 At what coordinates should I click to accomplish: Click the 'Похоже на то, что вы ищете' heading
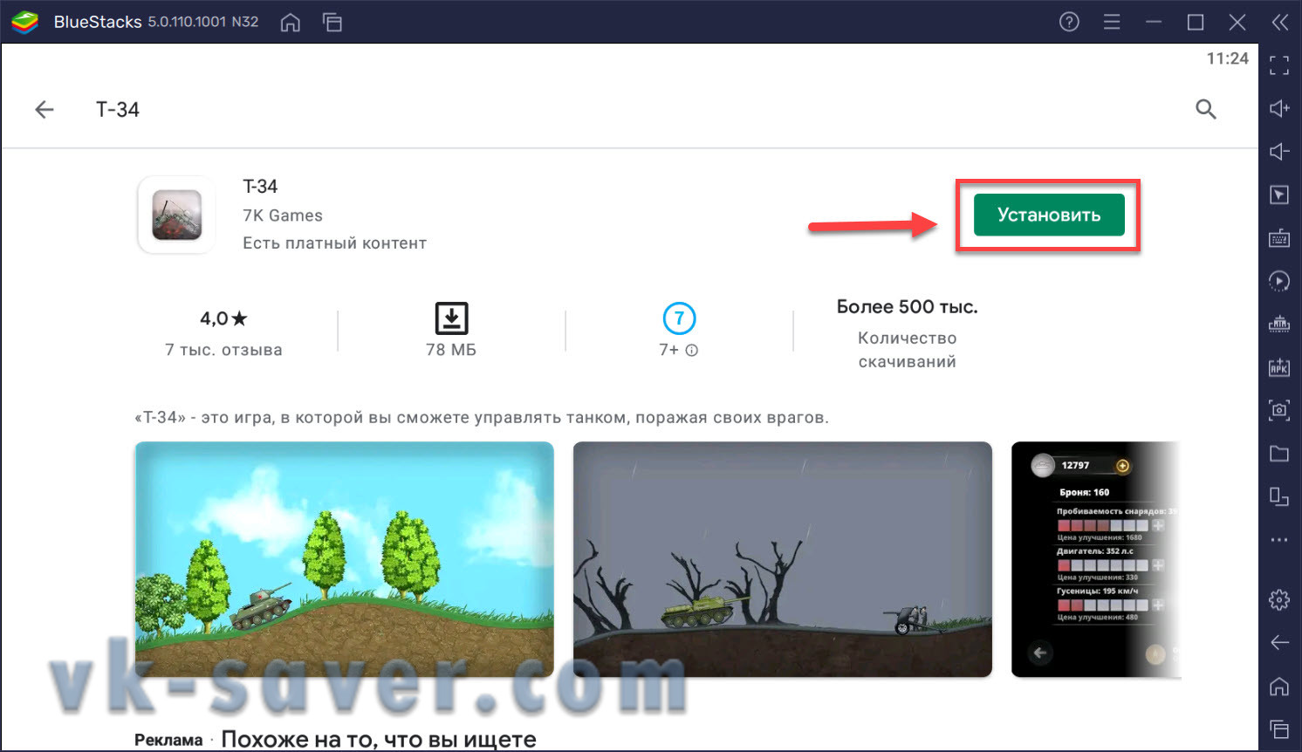[x=379, y=740]
